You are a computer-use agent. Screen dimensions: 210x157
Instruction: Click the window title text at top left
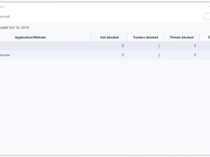click(x=2, y=7)
